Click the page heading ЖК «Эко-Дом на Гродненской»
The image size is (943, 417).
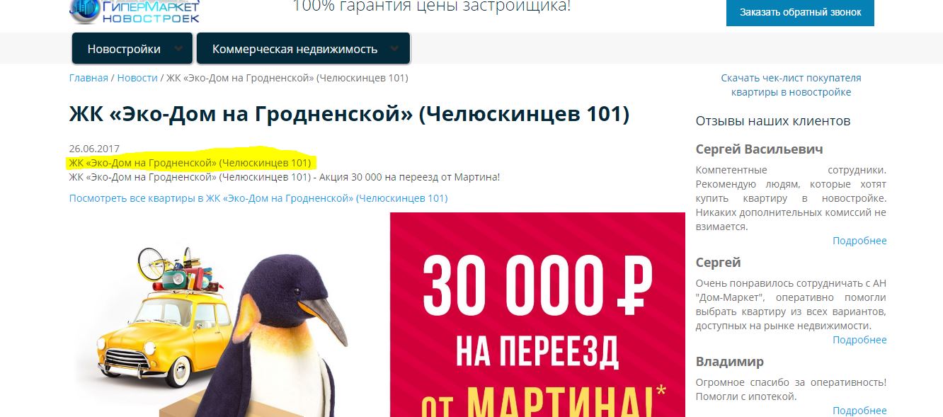click(349, 114)
